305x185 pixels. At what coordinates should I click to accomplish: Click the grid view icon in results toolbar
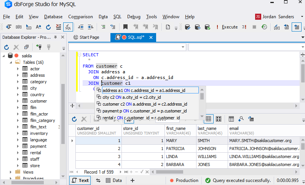208,119
